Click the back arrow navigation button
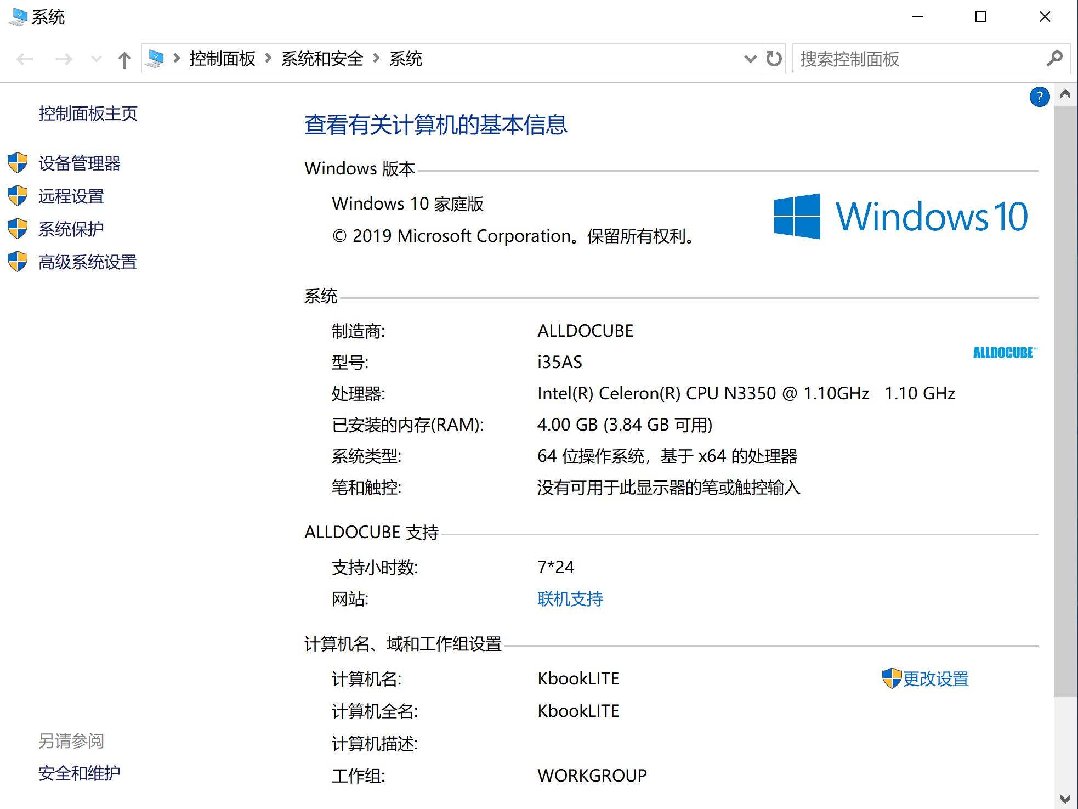Image resolution: width=1078 pixels, height=809 pixels. click(25, 59)
